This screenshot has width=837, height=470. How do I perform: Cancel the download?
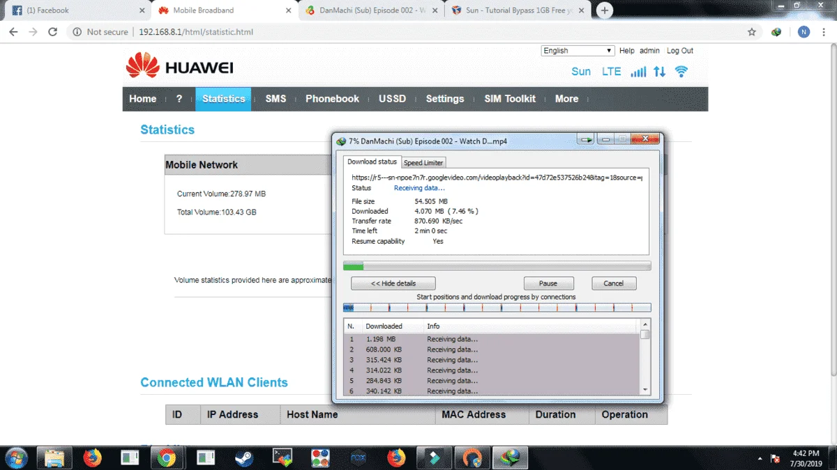(614, 283)
